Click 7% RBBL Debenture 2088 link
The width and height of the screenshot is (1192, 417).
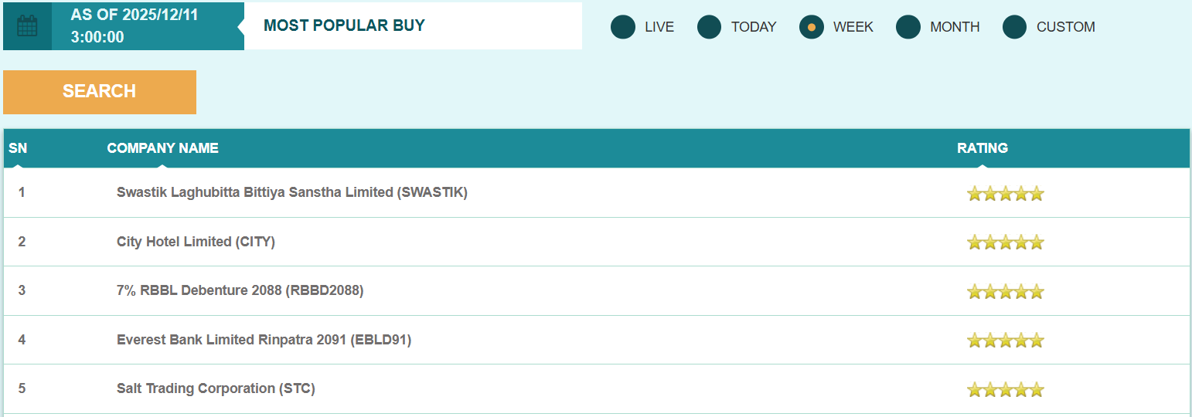[x=240, y=290]
